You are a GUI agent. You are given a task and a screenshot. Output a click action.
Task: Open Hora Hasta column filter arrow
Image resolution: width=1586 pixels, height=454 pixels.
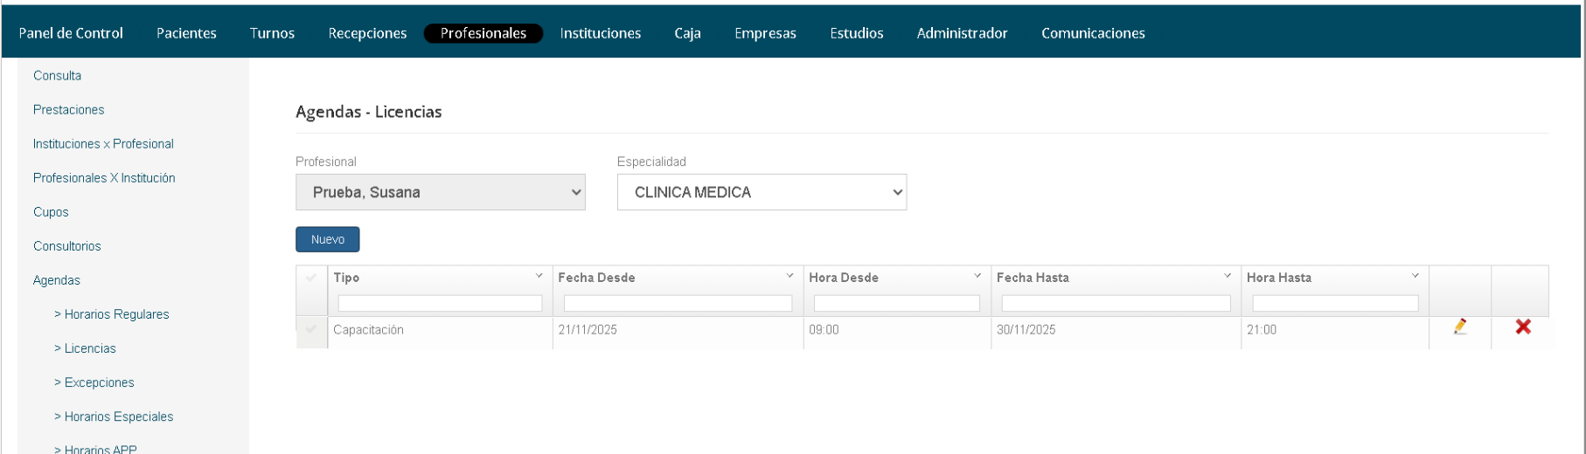[x=1415, y=276]
